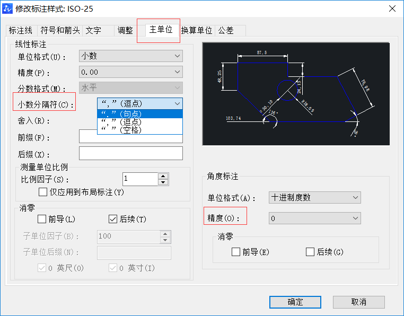Screen dimensions: 404x316
Task: Choose the 句点 decimal separator option
Action: [x=139, y=113]
